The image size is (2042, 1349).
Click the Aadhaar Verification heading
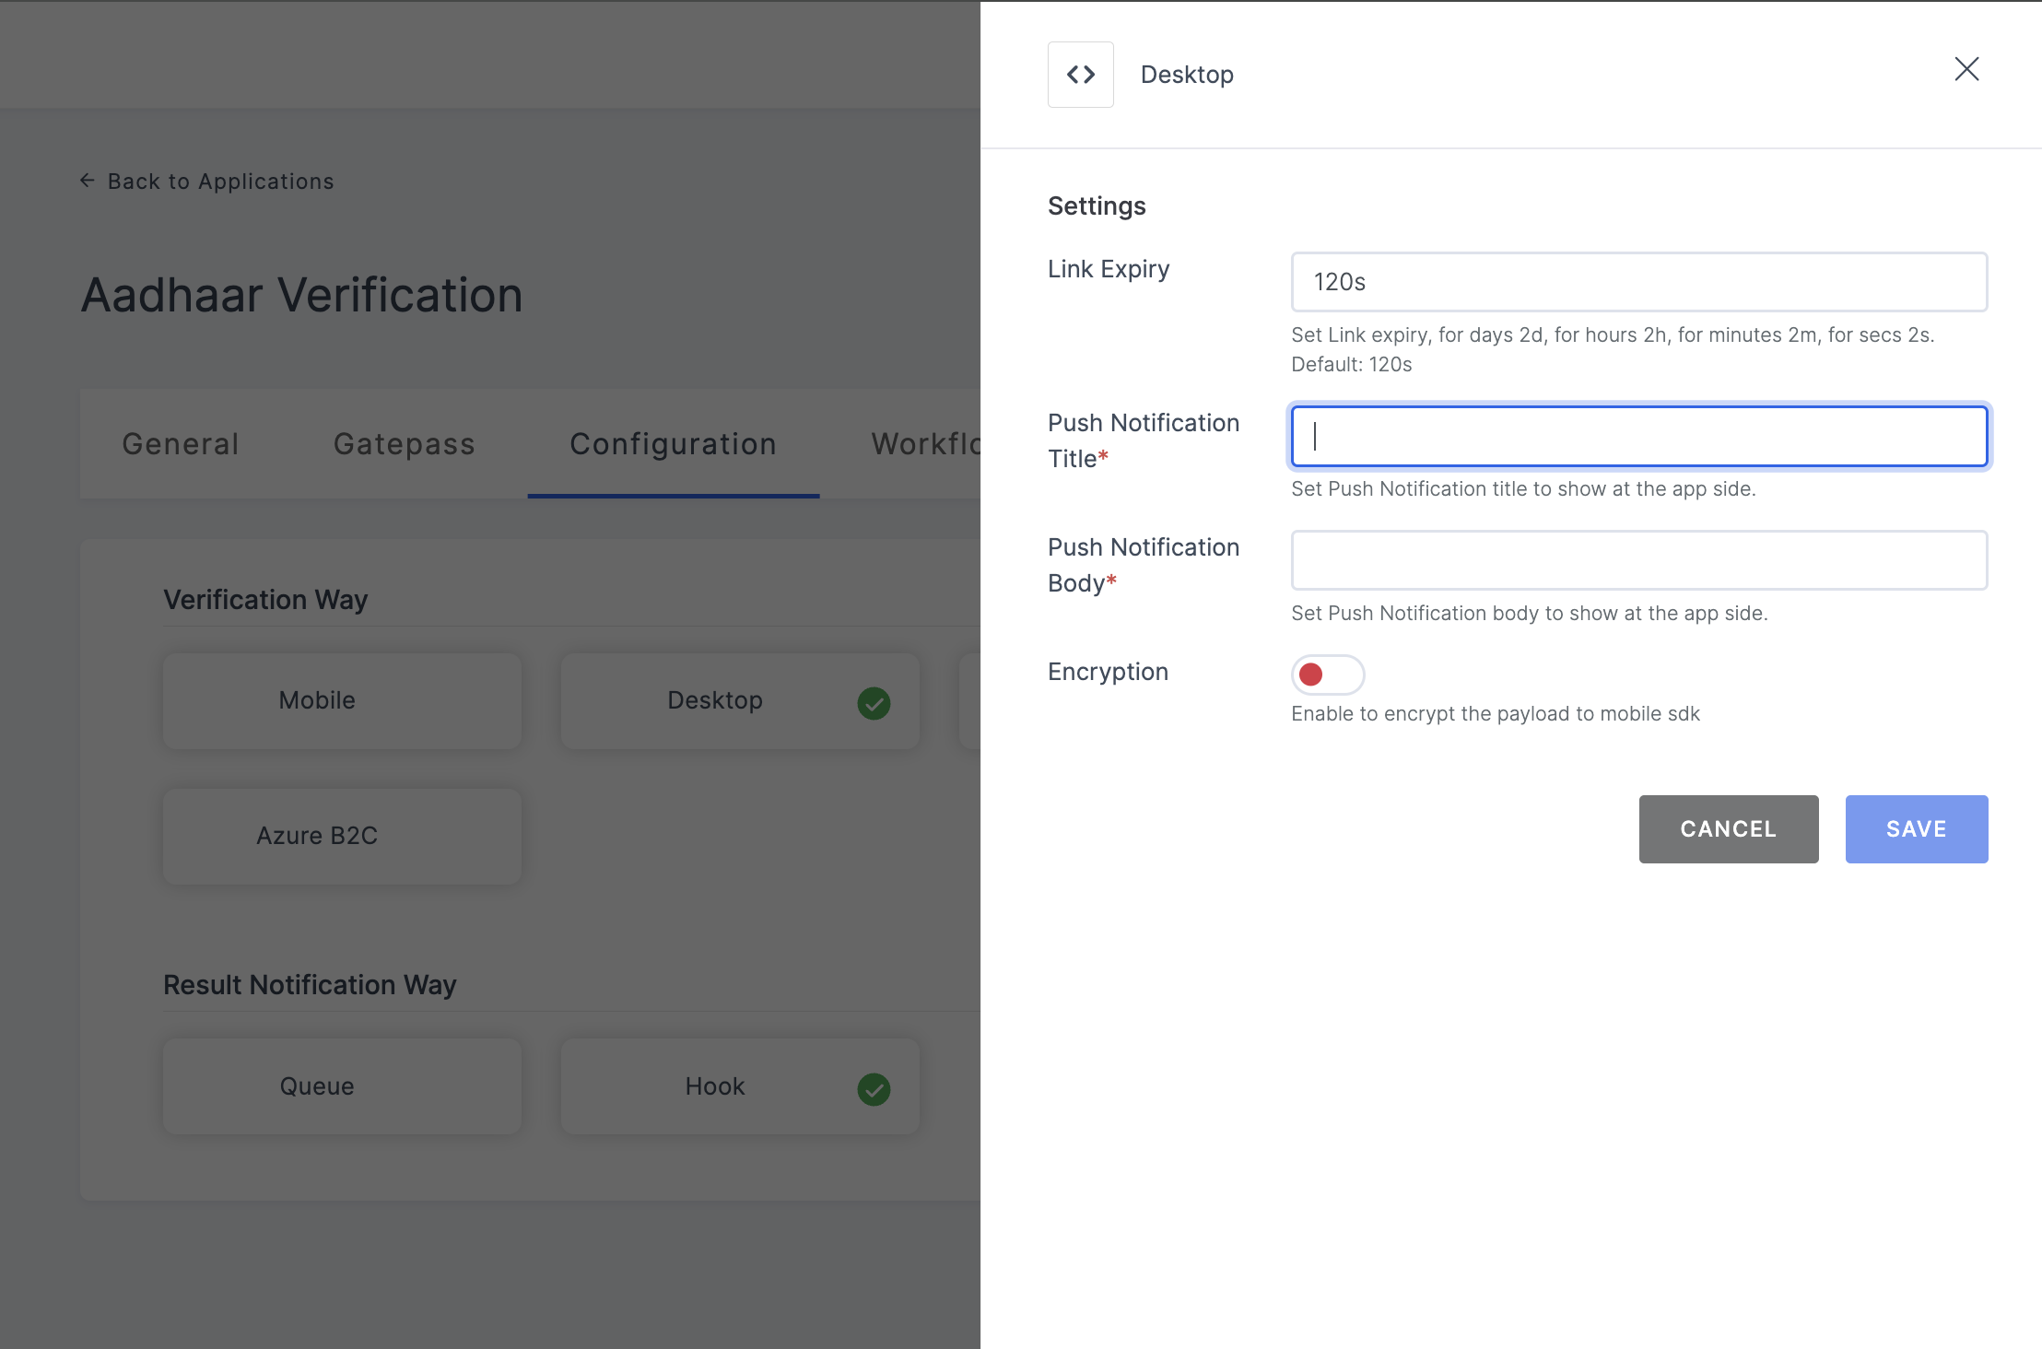301,296
